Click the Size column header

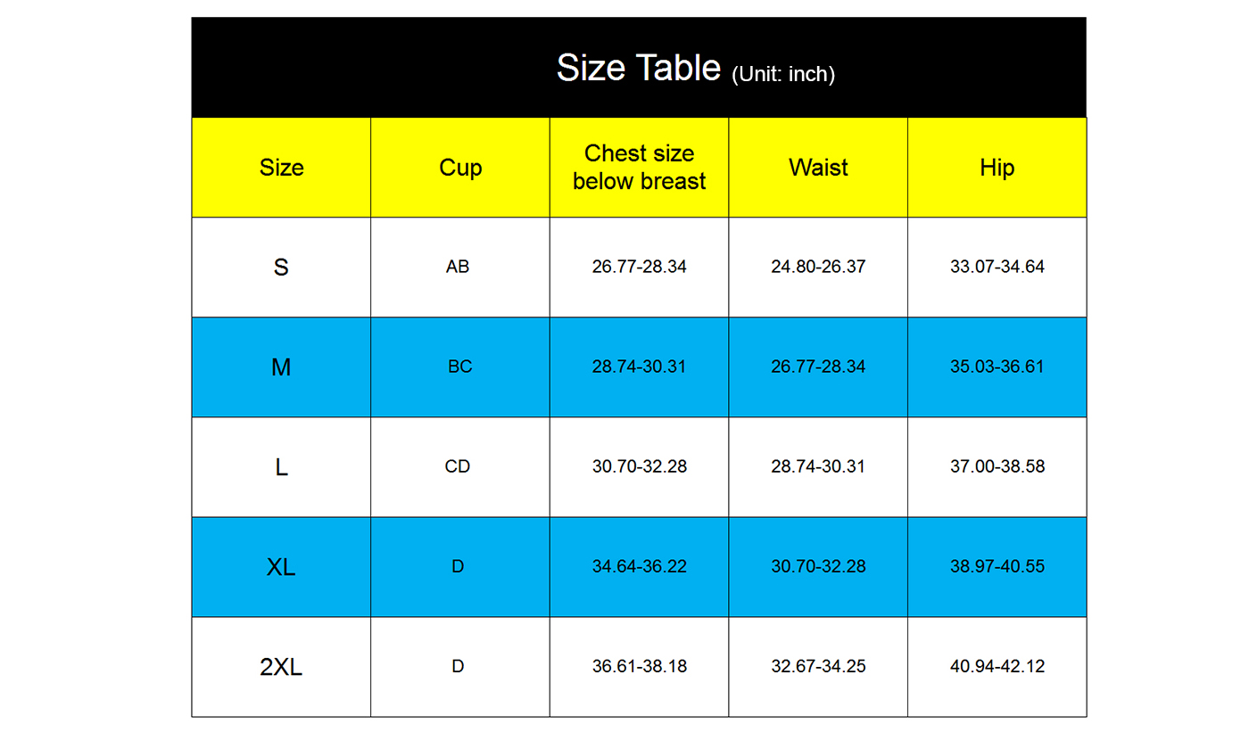click(x=281, y=168)
